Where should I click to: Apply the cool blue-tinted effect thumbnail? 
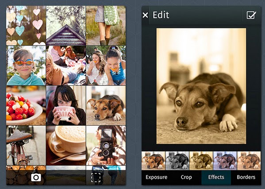click(225, 161)
